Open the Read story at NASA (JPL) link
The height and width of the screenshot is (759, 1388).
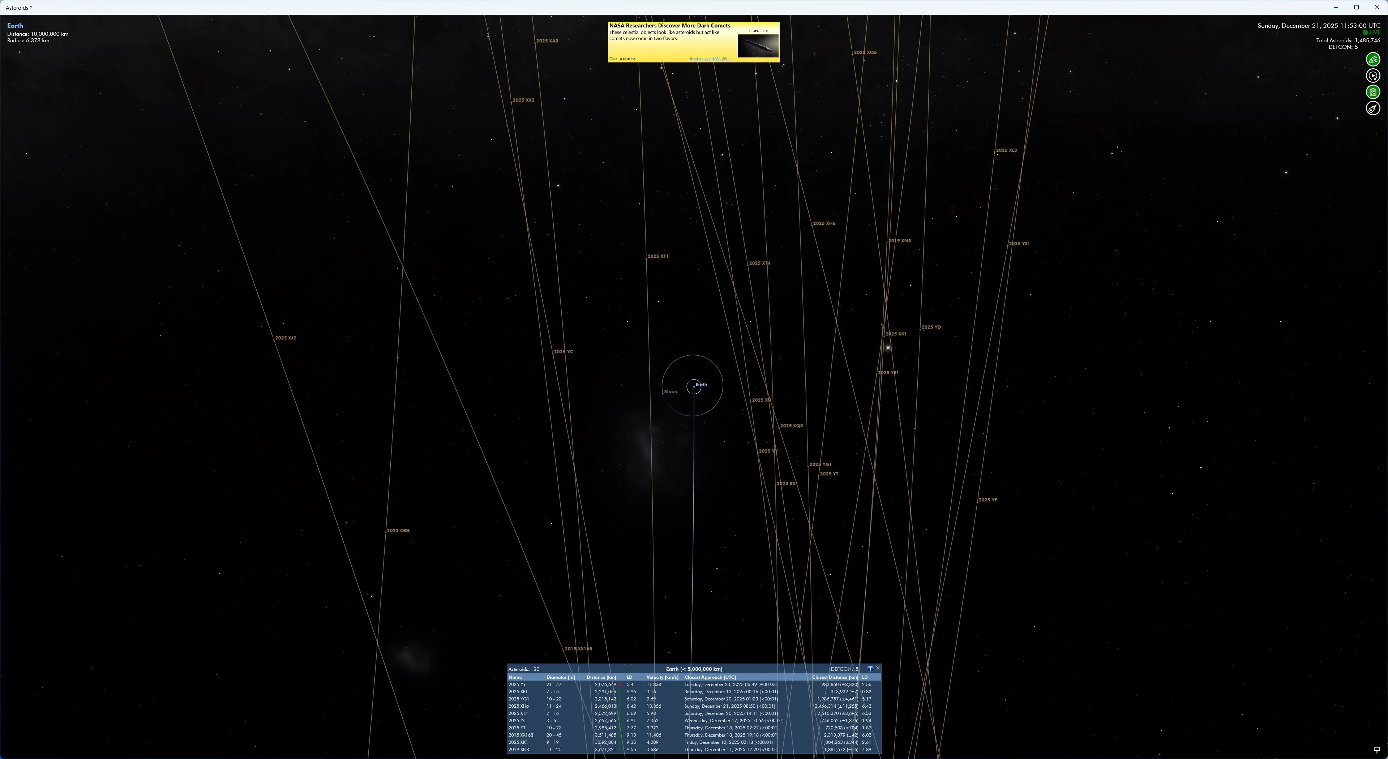click(x=710, y=59)
